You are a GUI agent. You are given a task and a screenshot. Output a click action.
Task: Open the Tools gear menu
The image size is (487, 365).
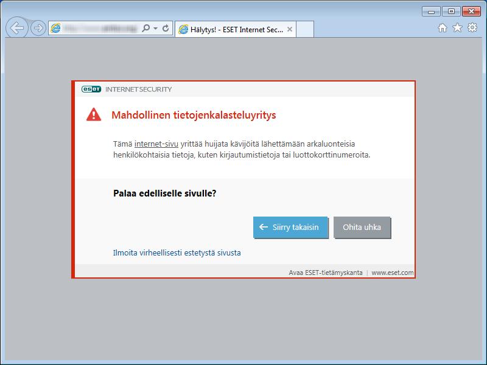tap(472, 27)
